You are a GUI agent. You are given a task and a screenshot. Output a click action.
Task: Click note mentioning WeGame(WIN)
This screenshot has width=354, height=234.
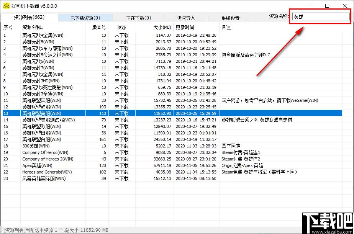[x=270, y=100]
